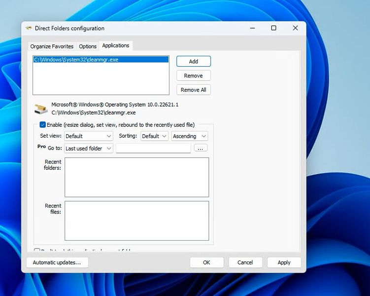Click the cleanmgr disk cleanup icon

pyautogui.click(x=41, y=109)
